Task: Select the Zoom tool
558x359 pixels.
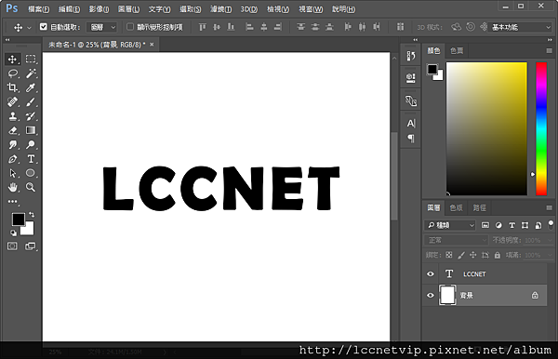Action: 31,187
